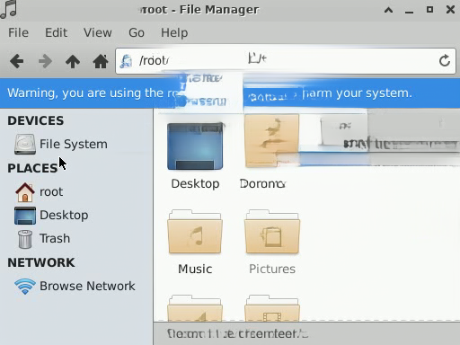Select the Music folder icon
This screenshot has width=460, height=345.
point(195,232)
